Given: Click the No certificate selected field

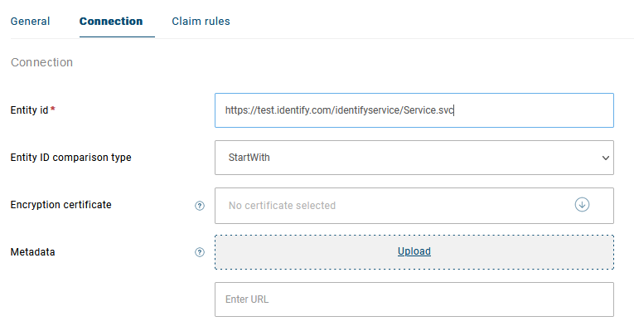Looking at the screenshot, I should pos(414,206).
